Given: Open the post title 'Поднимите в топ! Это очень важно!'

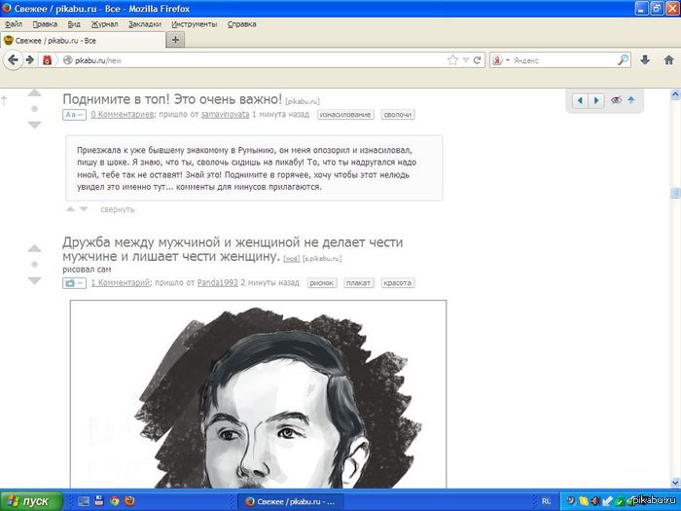Looking at the screenshot, I should [x=172, y=99].
